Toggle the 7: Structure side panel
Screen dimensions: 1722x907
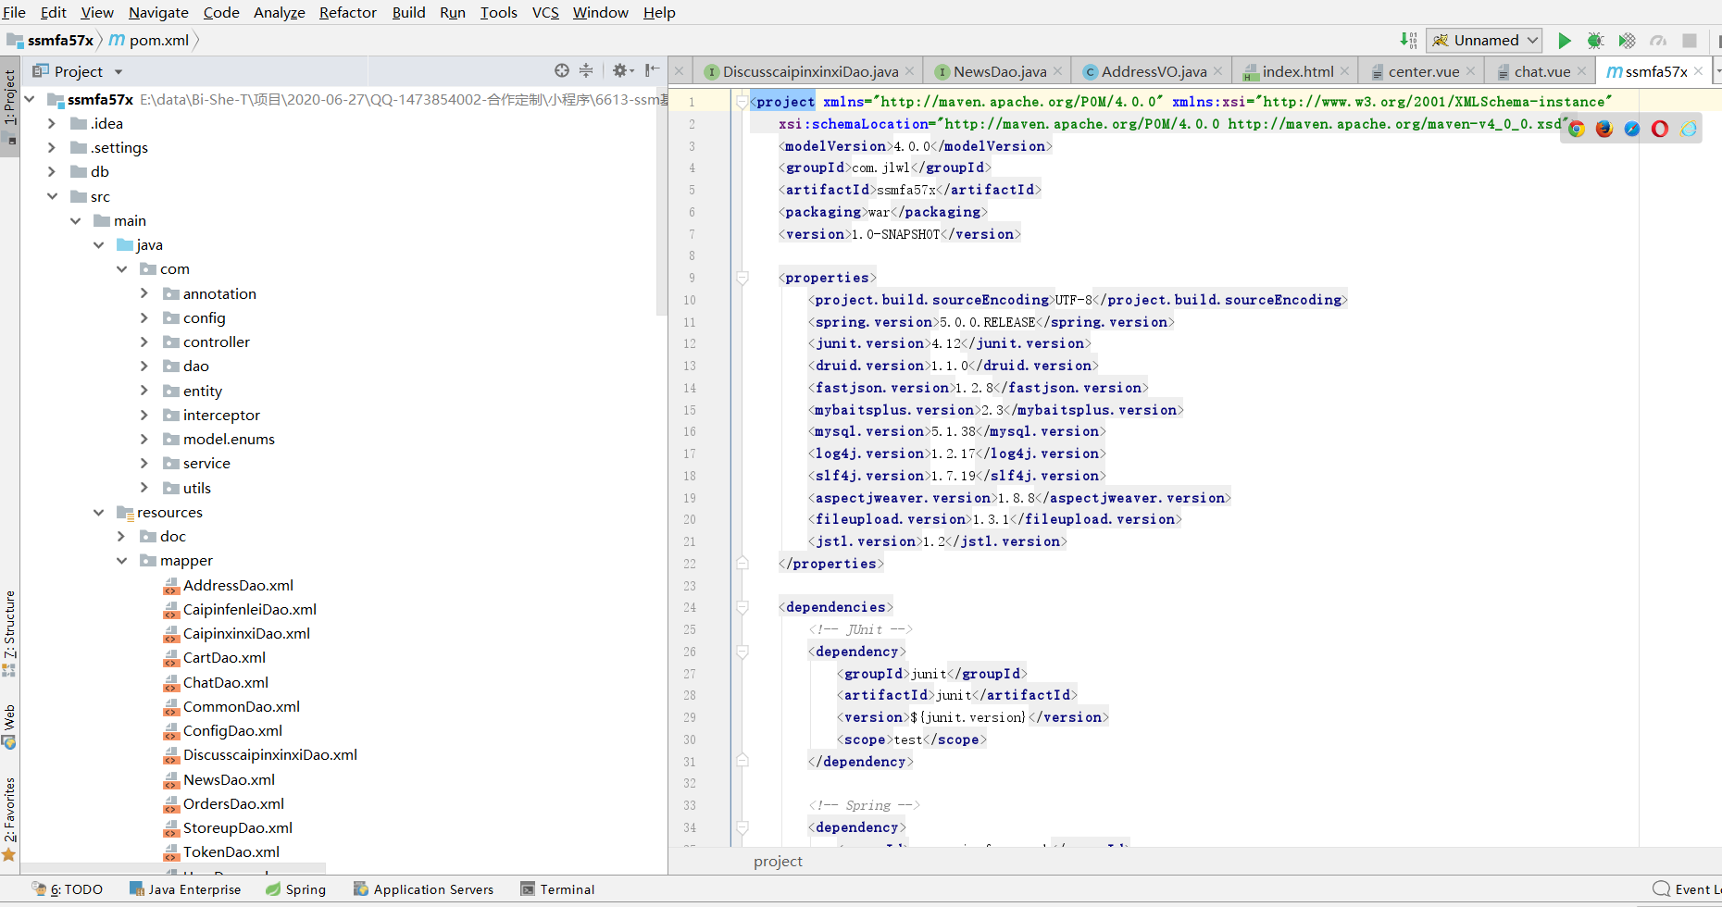coord(9,632)
